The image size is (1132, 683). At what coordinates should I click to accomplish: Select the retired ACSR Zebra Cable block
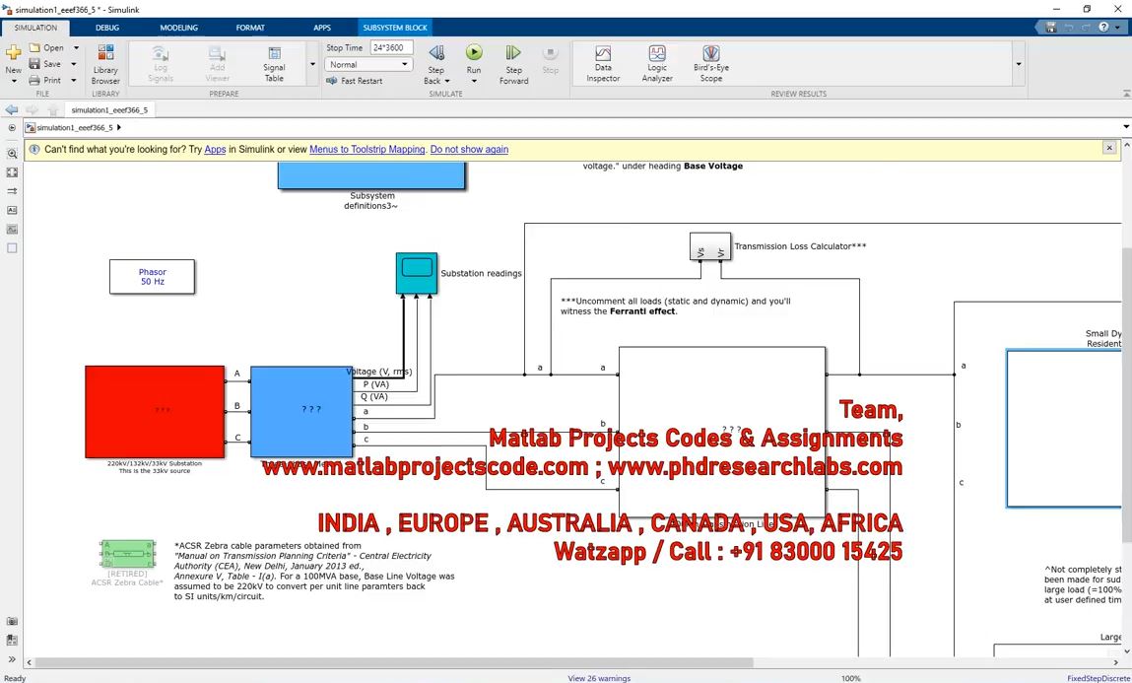click(128, 555)
